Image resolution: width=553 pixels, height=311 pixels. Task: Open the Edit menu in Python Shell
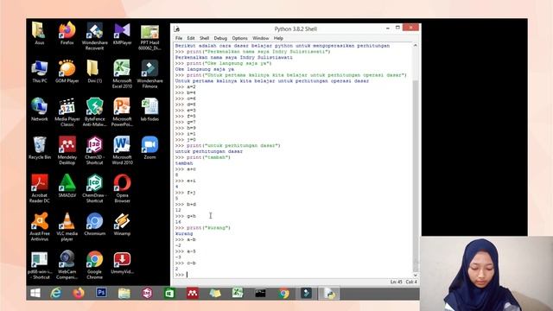pos(191,38)
